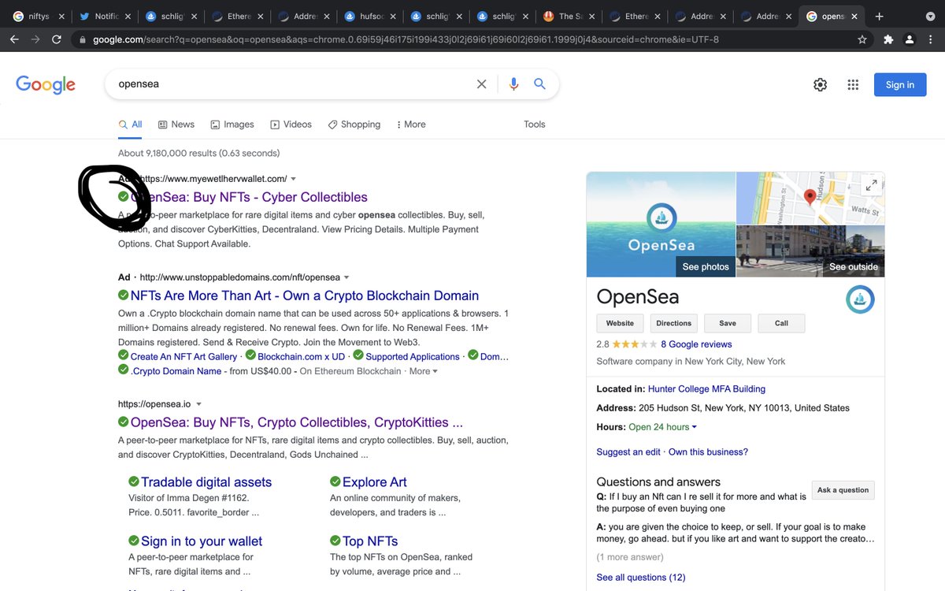
Task: Click the Website button for OpenSea
Action: pyautogui.click(x=620, y=323)
